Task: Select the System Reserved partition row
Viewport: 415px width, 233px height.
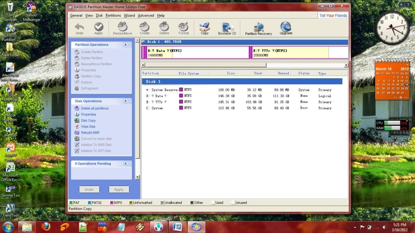Action: tap(242, 90)
